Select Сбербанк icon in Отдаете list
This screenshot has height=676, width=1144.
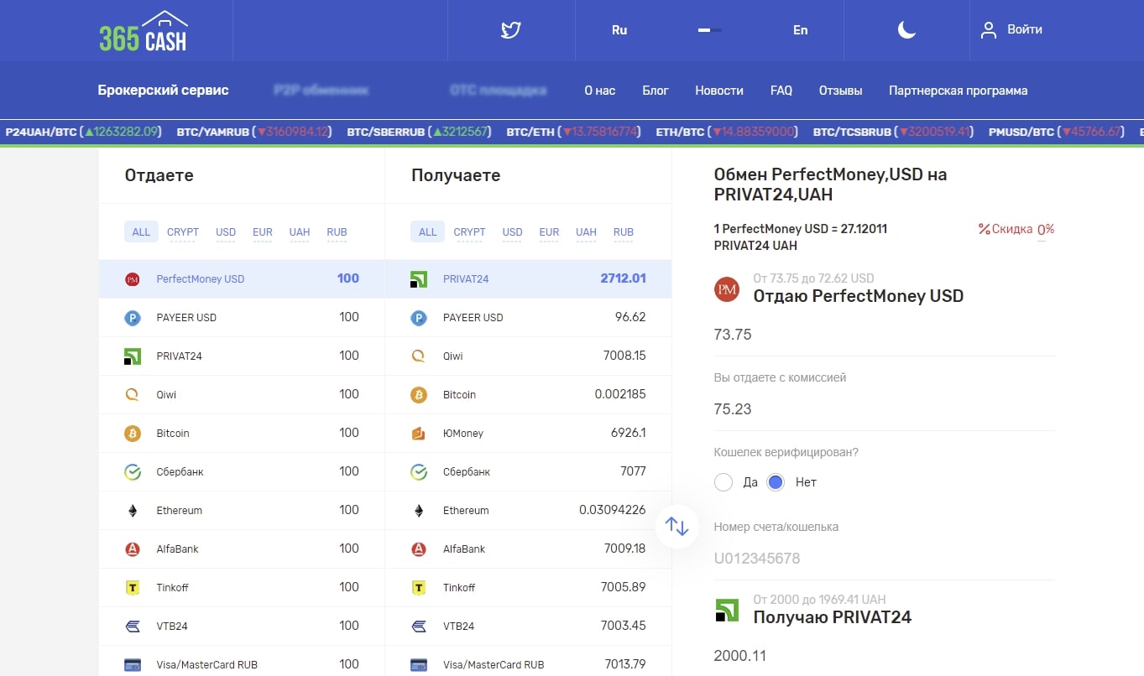(132, 472)
